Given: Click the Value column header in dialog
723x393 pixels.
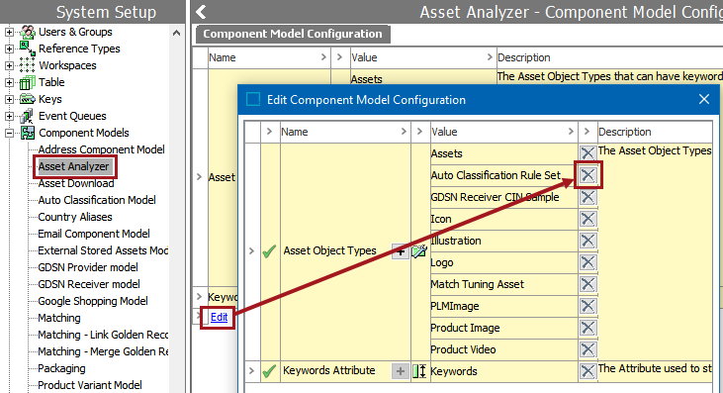Looking at the screenshot, I should coord(444,132).
